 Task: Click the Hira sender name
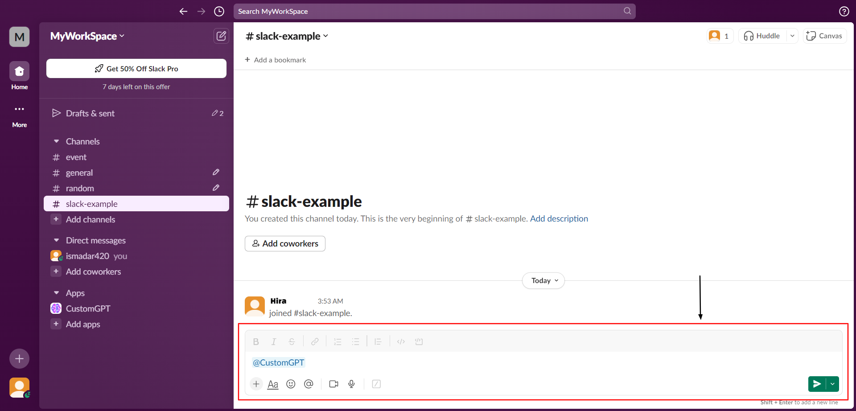278,301
